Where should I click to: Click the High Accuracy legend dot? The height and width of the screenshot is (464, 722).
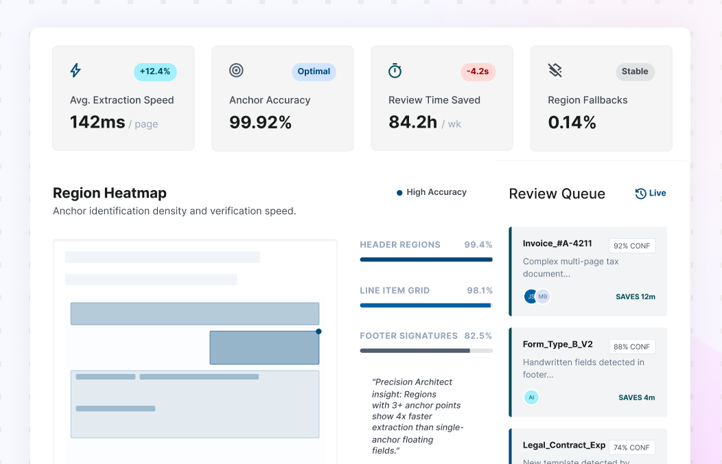click(399, 193)
